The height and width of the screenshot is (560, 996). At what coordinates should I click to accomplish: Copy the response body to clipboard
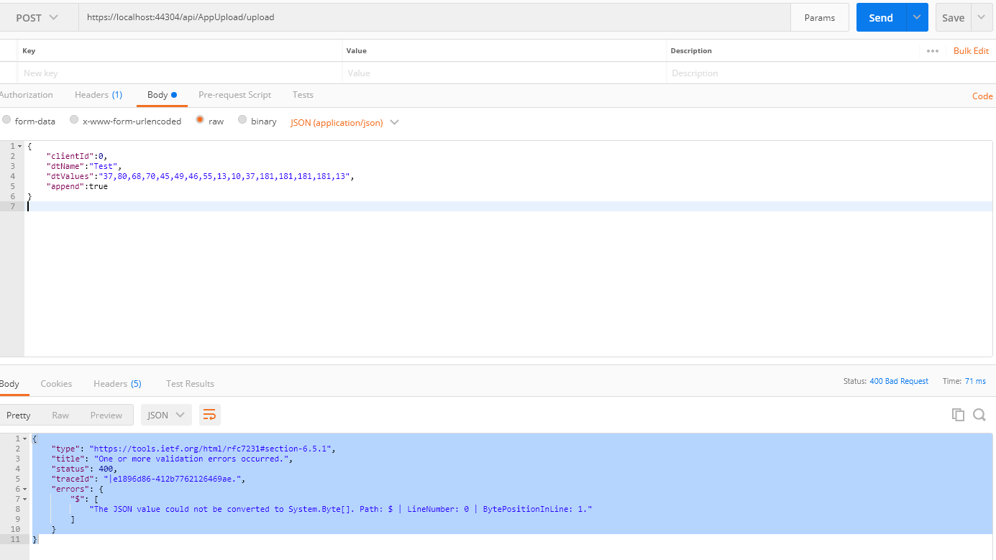(958, 414)
